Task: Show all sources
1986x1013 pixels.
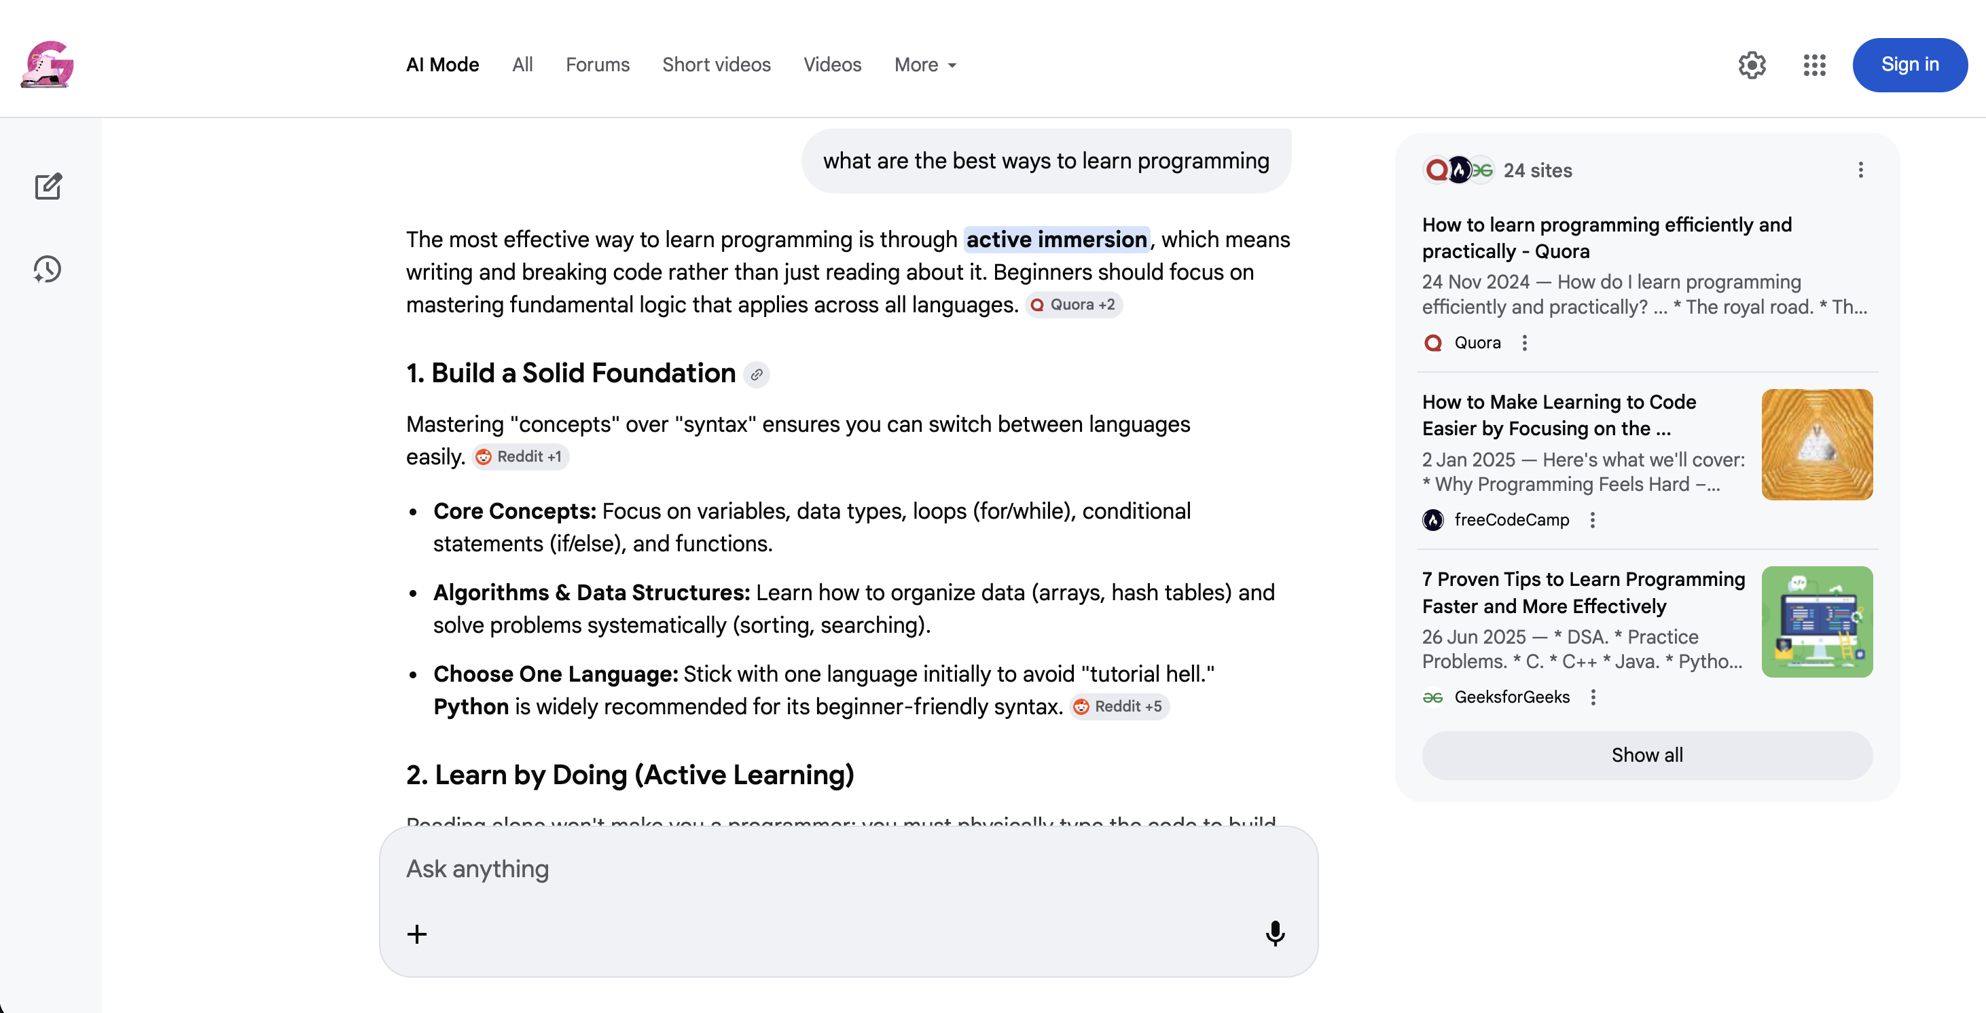Action: [1646, 755]
